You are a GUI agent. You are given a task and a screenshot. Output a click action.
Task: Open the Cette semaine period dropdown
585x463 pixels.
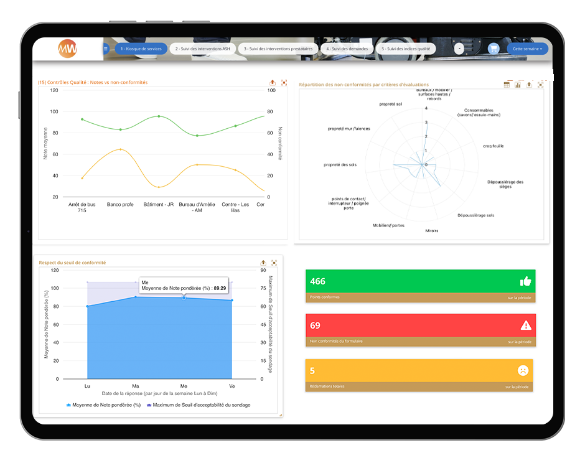point(527,49)
